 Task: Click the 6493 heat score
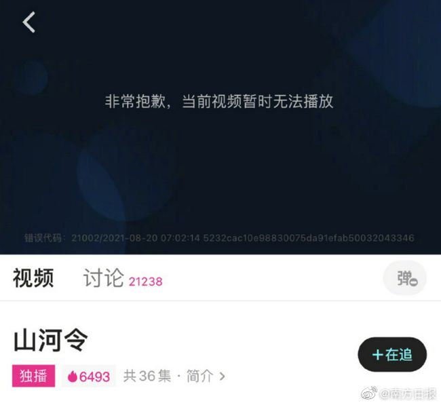[x=94, y=377]
